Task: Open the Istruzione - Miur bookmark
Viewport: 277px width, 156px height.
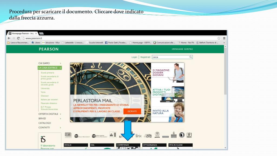Action: [x=51, y=43]
